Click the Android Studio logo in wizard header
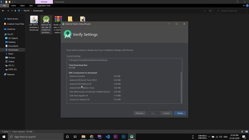The height and width of the screenshot is (140, 249). 68,34
